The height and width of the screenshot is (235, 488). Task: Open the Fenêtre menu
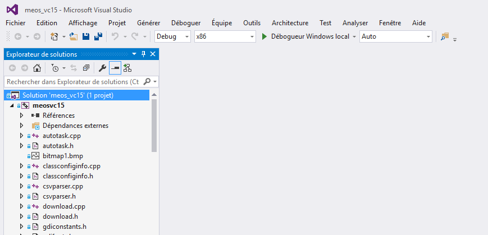(390, 23)
